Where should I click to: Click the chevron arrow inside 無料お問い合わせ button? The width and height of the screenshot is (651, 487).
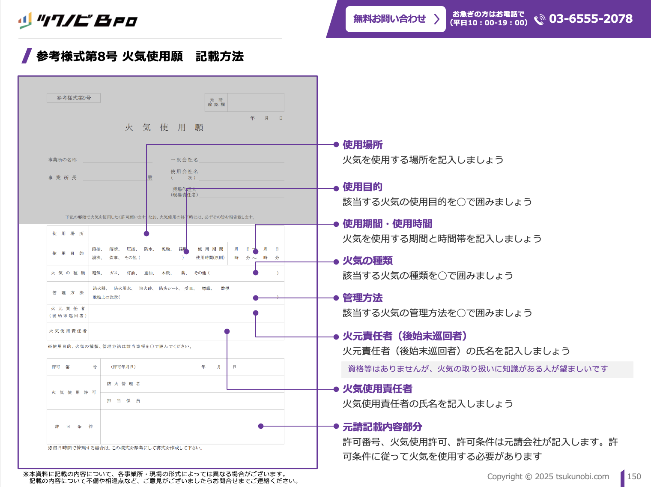[x=436, y=19]
